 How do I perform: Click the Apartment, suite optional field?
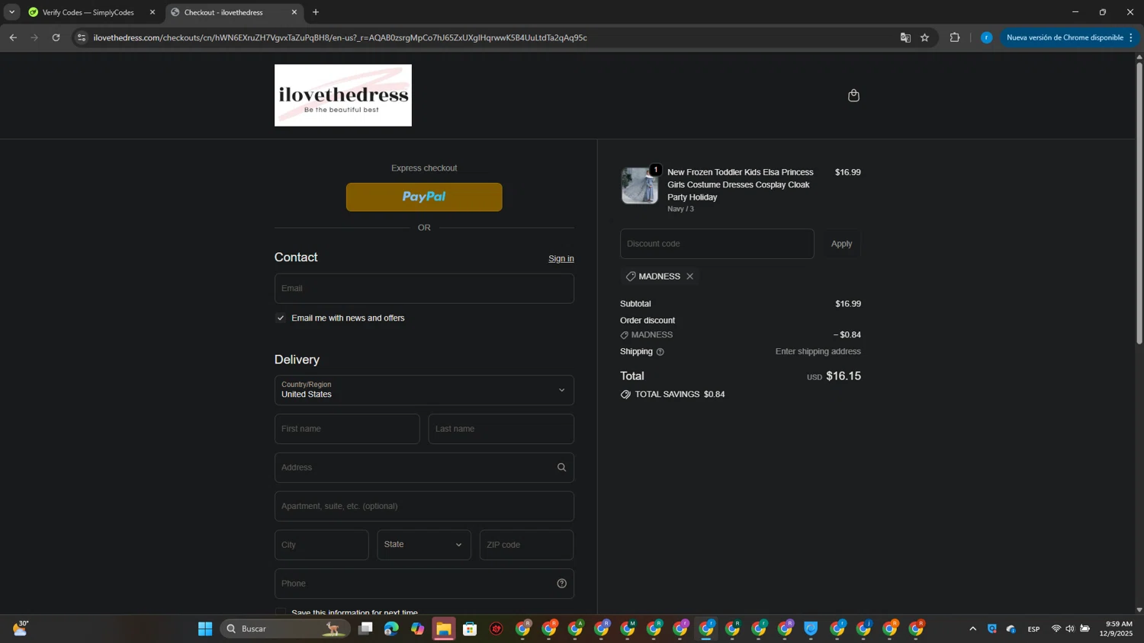[424, 507]
